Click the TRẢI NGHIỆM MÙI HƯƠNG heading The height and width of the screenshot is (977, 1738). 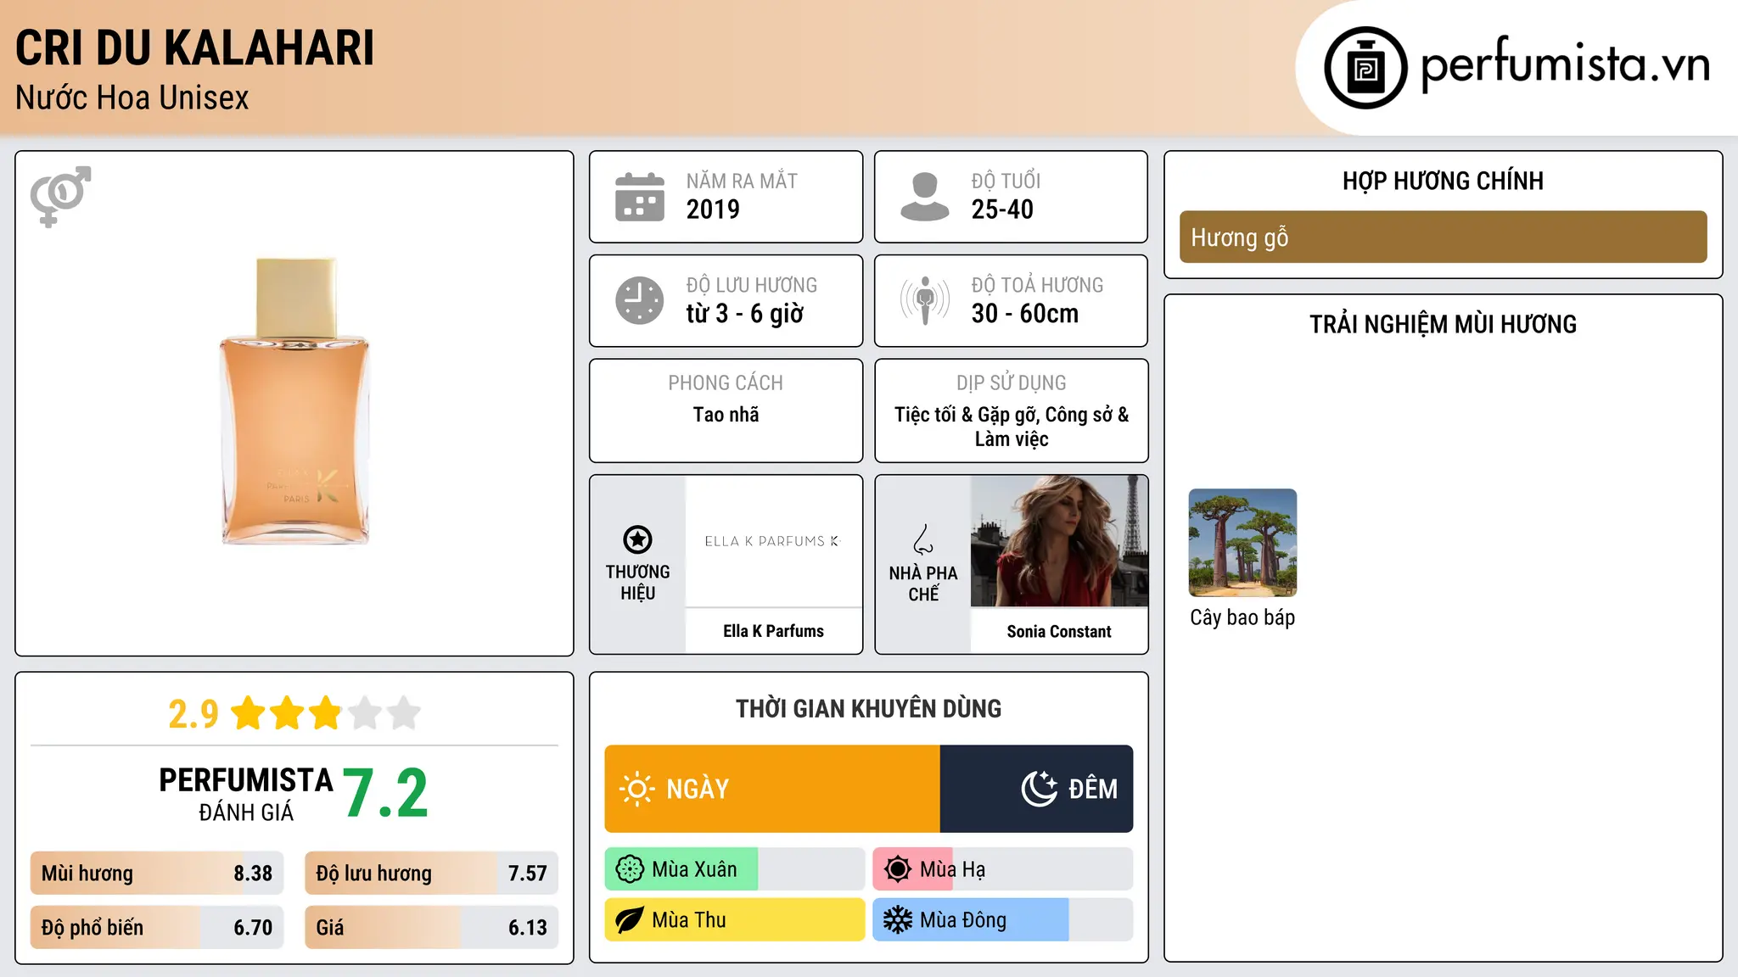point(1443,324)
